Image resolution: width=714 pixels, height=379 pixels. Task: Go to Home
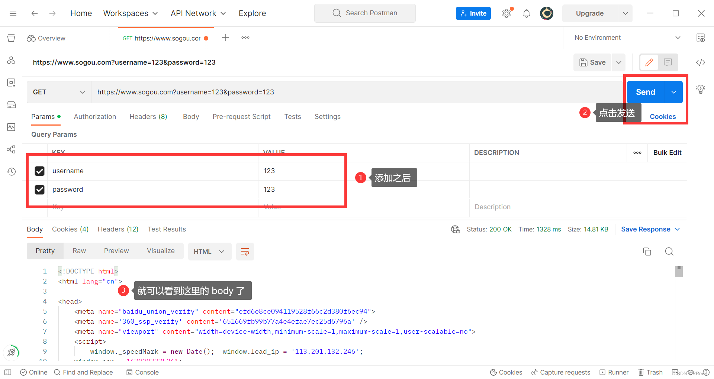click(81, 13)
